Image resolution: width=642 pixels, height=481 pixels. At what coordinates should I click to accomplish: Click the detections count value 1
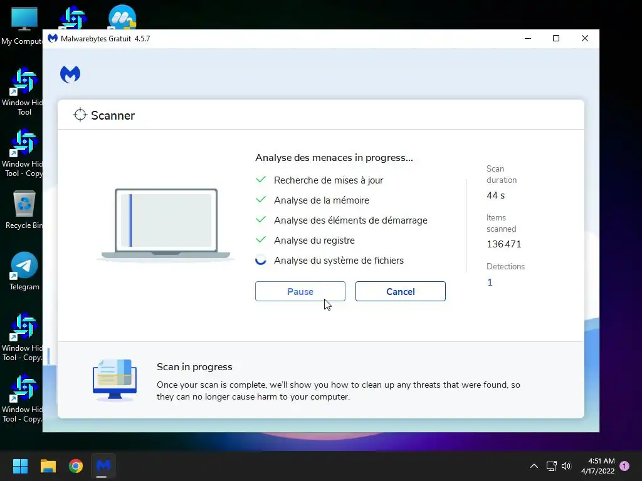(x=490, y=282)
